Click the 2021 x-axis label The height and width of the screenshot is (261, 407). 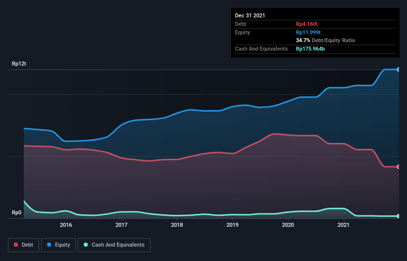tap(344, 225)
